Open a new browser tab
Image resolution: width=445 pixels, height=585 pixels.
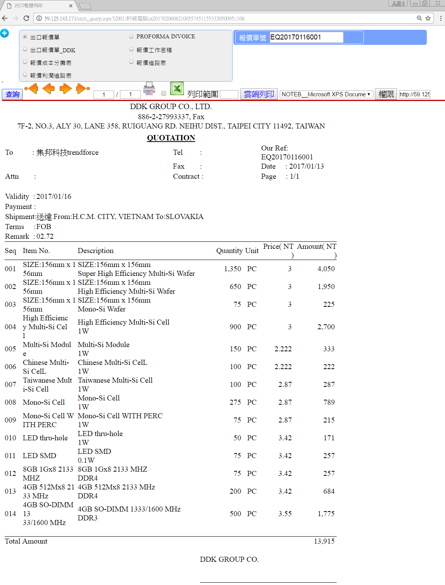(85, 6)
